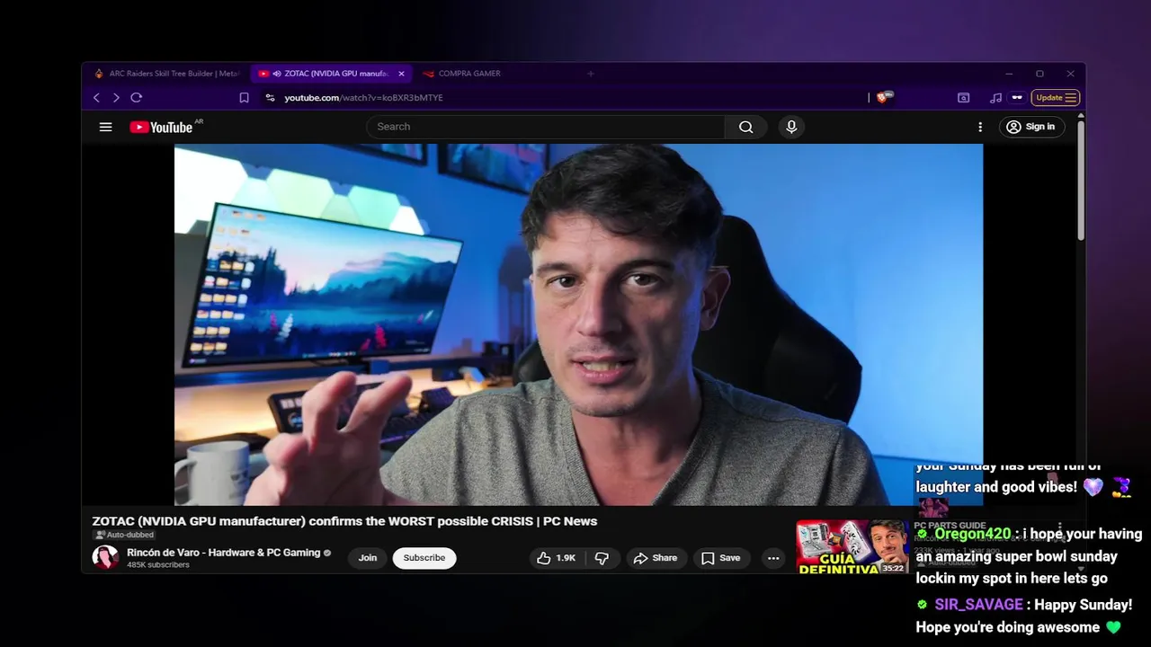Click the 485K subscribers text
The image size is (1151, 647).
coord(158,565)
